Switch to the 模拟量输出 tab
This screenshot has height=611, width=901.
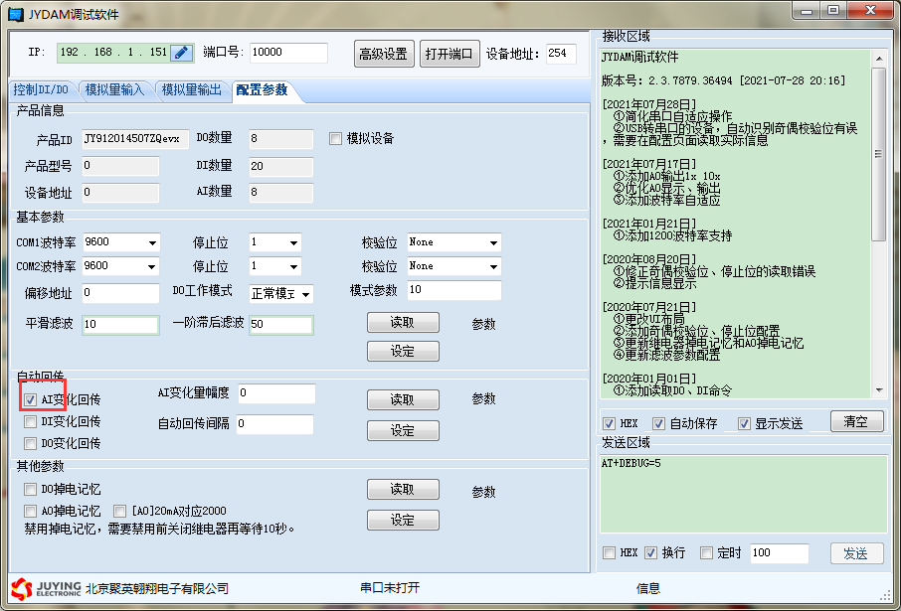(x=192, y=90)
